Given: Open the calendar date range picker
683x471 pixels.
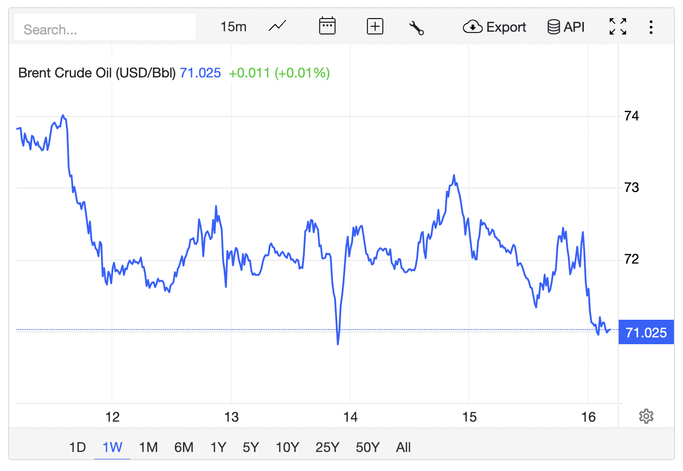Looking at the screenshot, I should click(x=327, y=26).
